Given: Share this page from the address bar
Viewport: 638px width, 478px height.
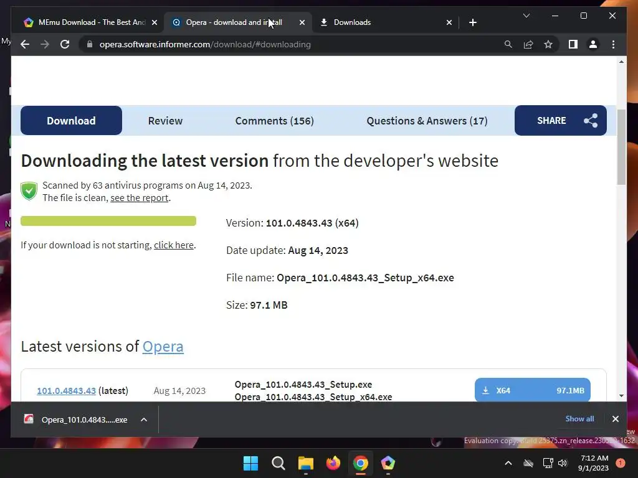Looking at the screenshot, I should (528, 44).
